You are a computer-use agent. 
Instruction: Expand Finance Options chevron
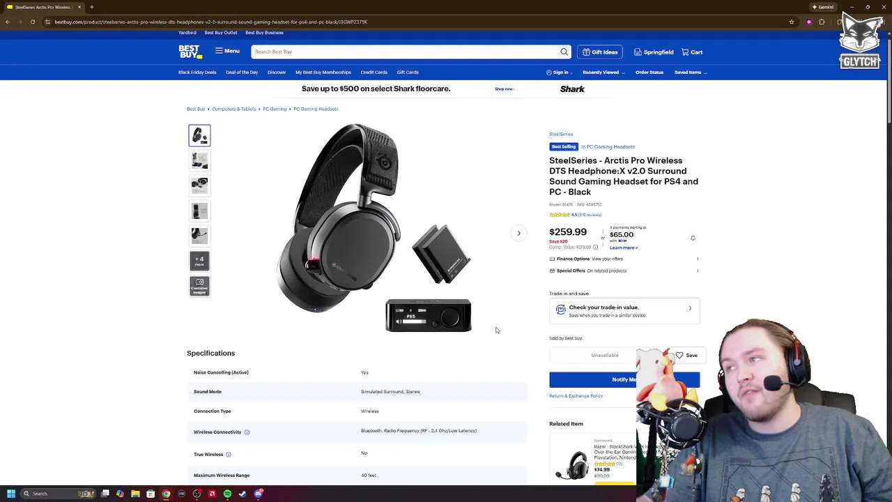point(698,259)
